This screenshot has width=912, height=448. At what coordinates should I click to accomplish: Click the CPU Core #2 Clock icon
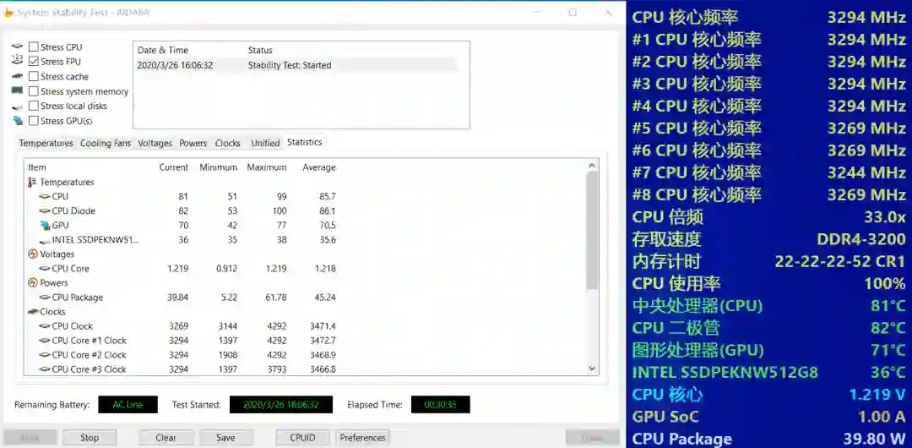click(44, 355)
